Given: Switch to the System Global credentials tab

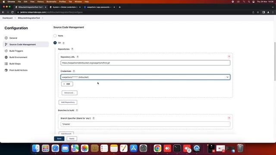Looking at the screenshot, I should [64, 7].
